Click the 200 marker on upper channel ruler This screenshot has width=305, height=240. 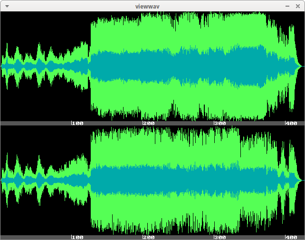click(x=149, y=123)
